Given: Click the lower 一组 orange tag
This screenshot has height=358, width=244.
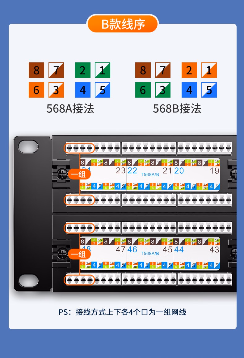Looking at the screenshot, I should (79, 254).
